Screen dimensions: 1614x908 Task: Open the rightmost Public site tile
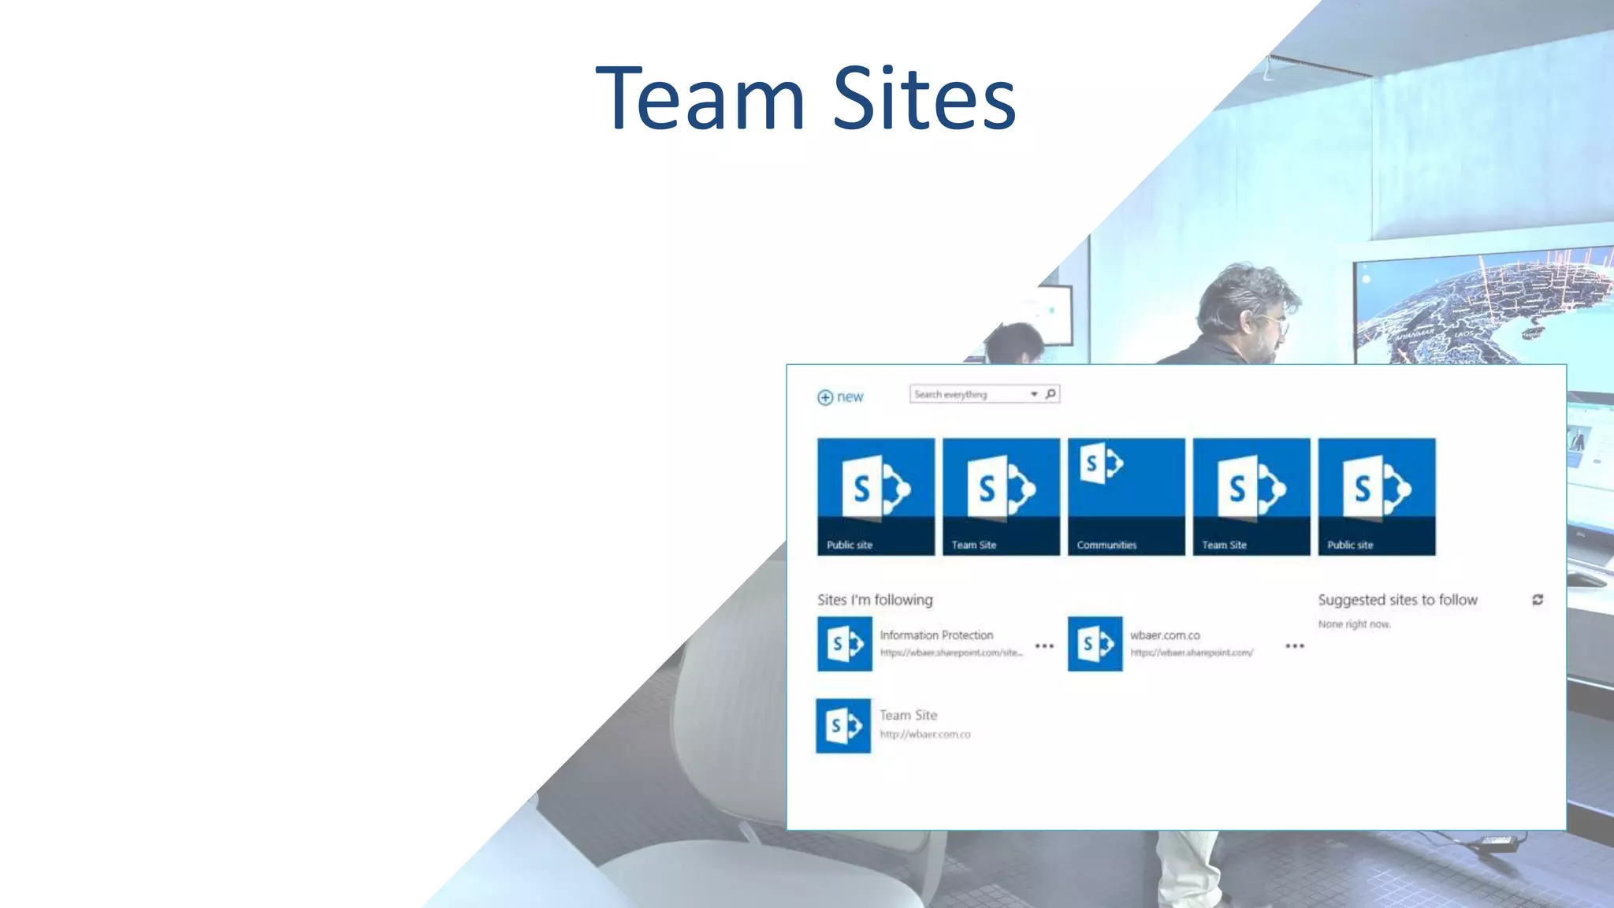click(x=1376, y=497)
